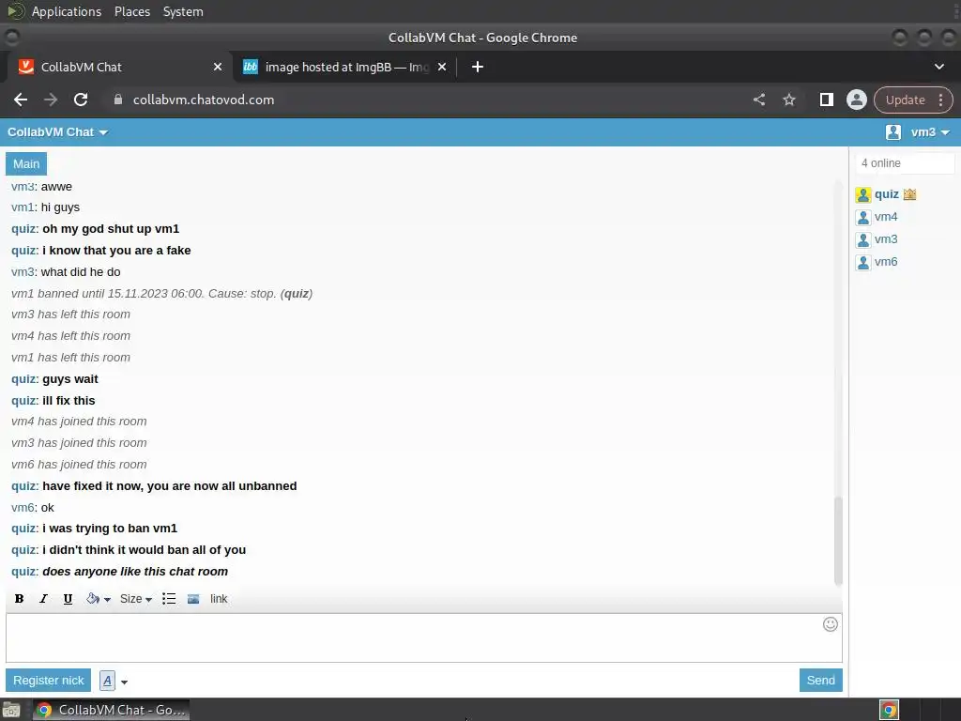The height and width of the screenshot is (721, 961).
Task: Open the CollabVM Chat header dropdown
Action: tap(57, 132)
